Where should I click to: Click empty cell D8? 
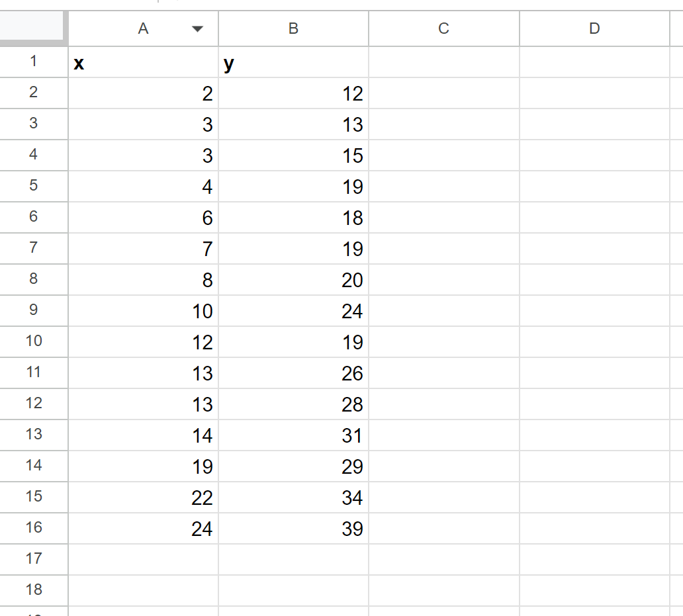tap(594, 279)
